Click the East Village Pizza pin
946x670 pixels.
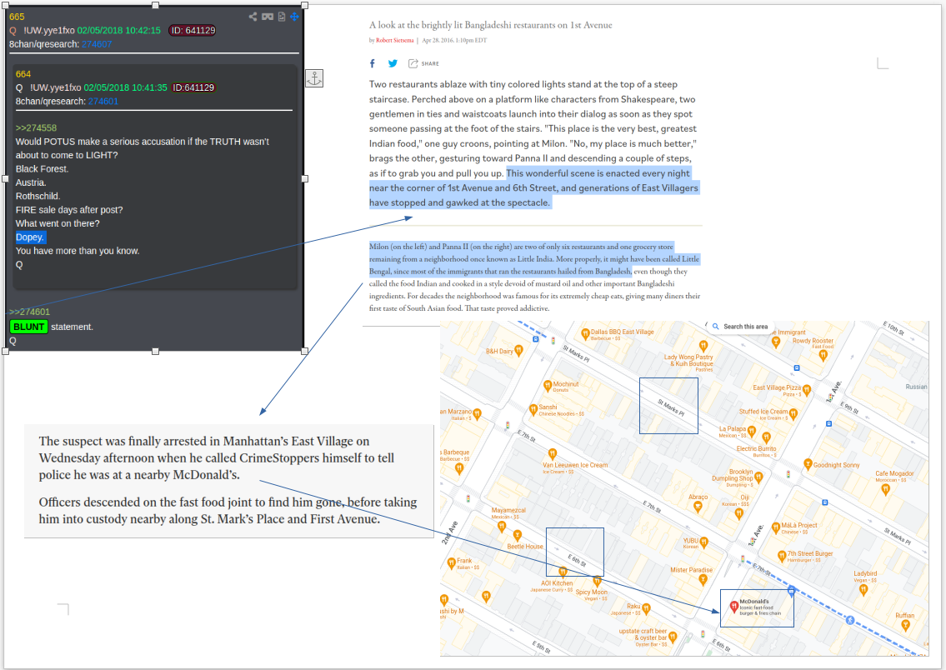click(808, 391)
